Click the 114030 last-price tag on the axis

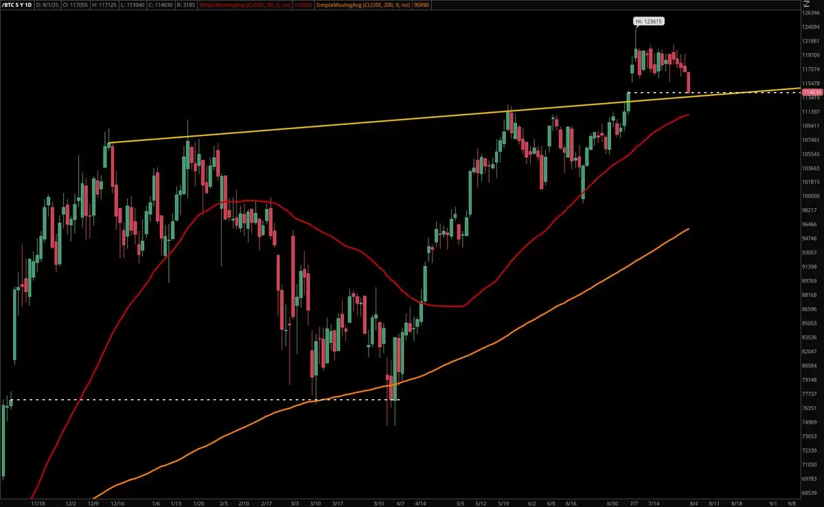tap(812, 91)
